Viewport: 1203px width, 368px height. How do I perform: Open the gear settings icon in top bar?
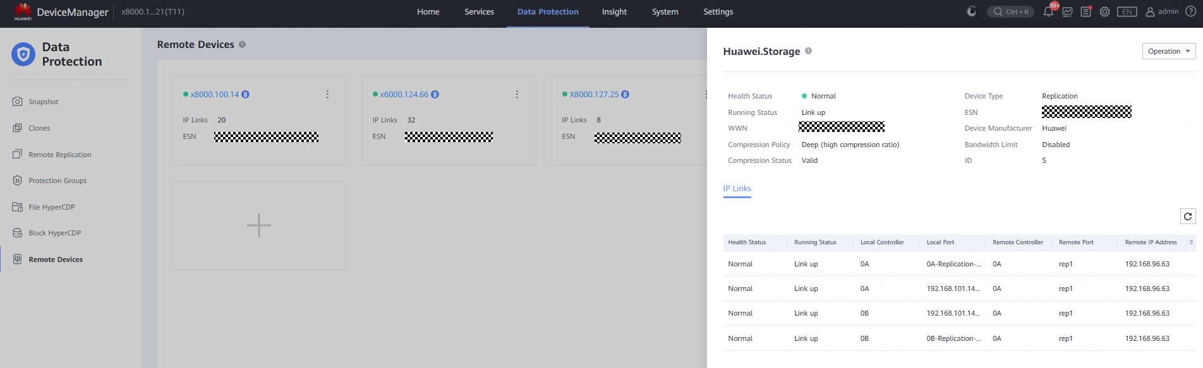tap(1104, 12)
